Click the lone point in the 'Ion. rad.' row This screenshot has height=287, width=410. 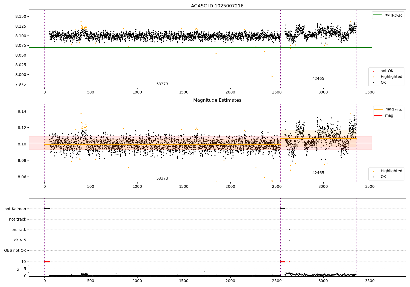pyautogui.click(x=289, y=230)
